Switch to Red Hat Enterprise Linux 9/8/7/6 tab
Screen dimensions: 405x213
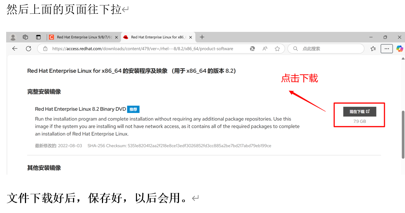point(84,37)
